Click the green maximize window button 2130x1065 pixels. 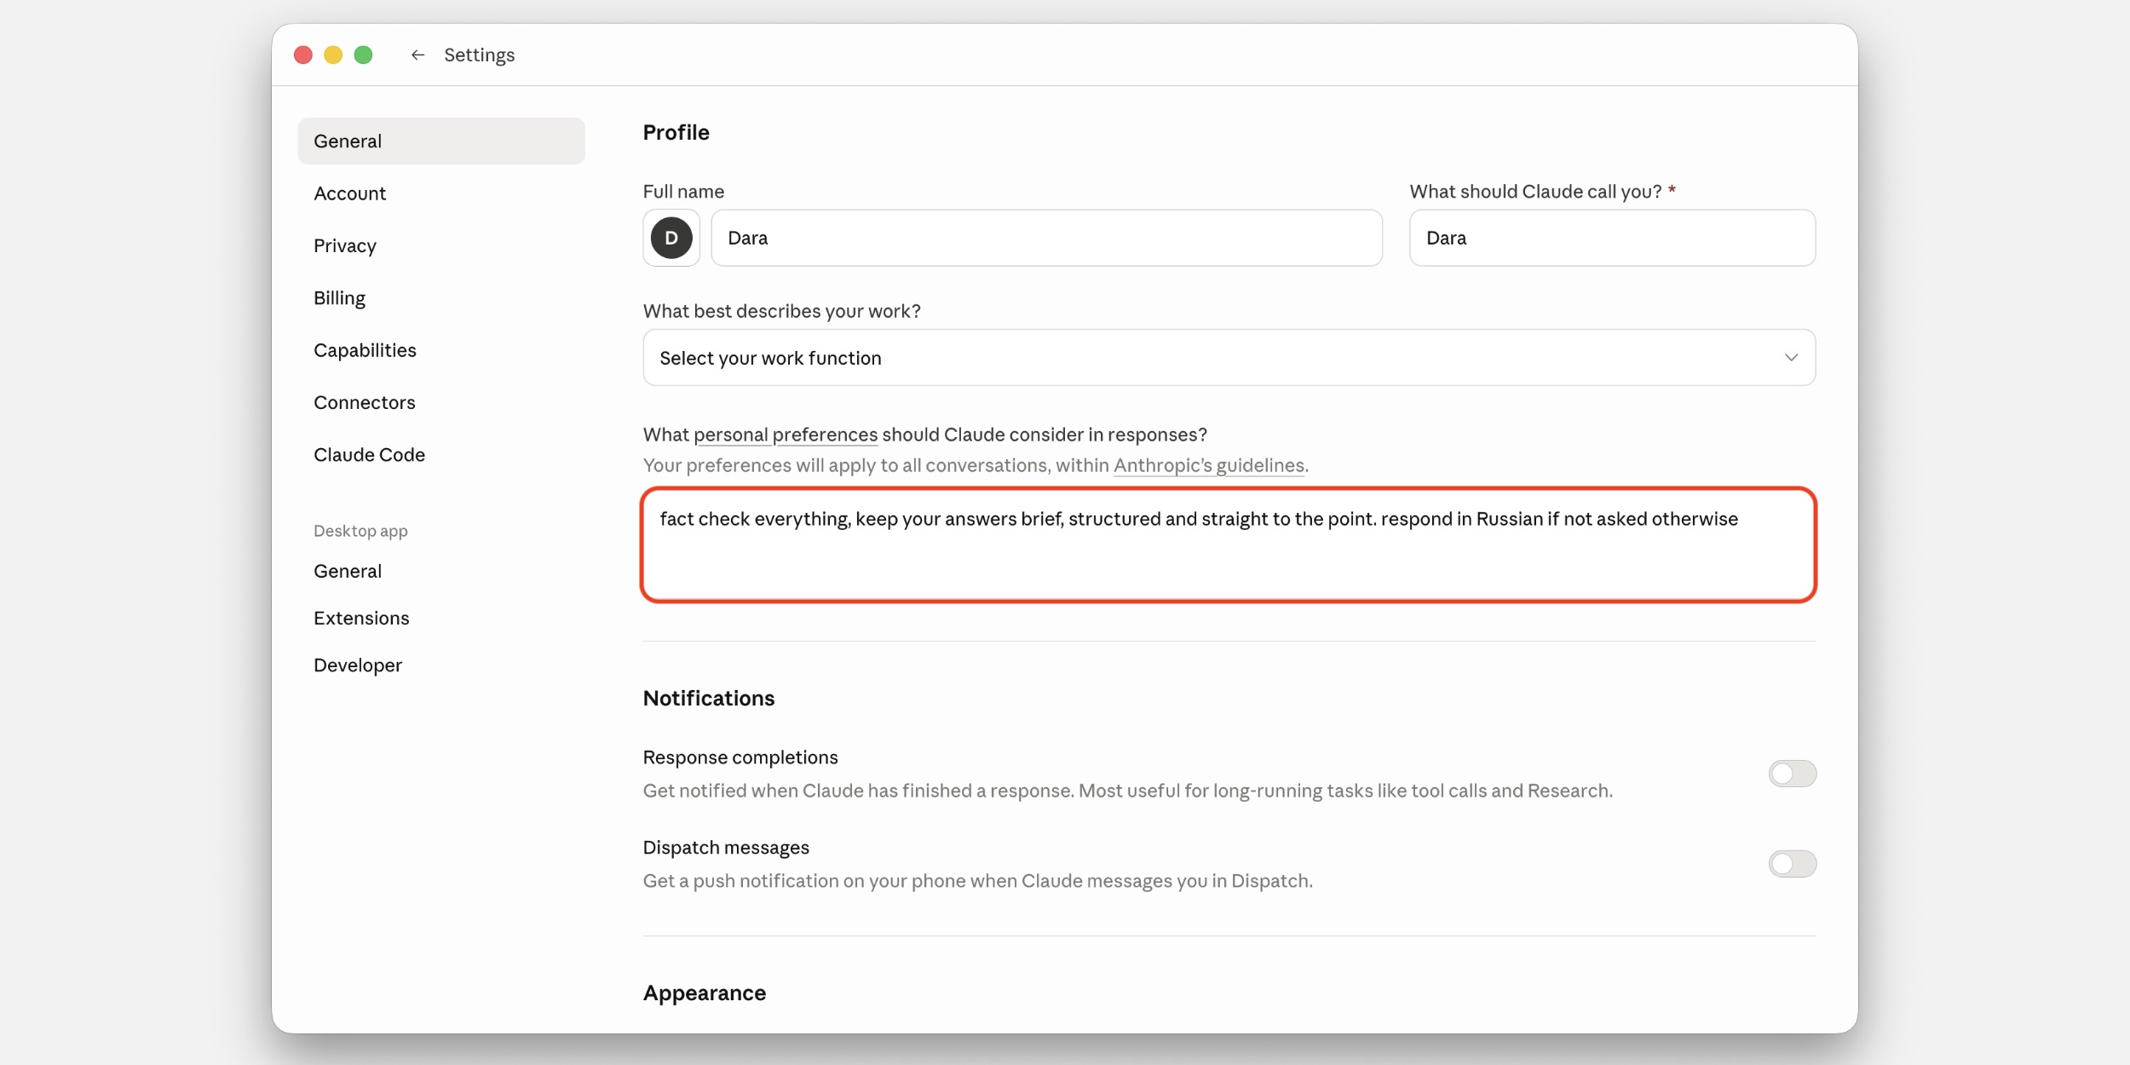coord(364,55)
